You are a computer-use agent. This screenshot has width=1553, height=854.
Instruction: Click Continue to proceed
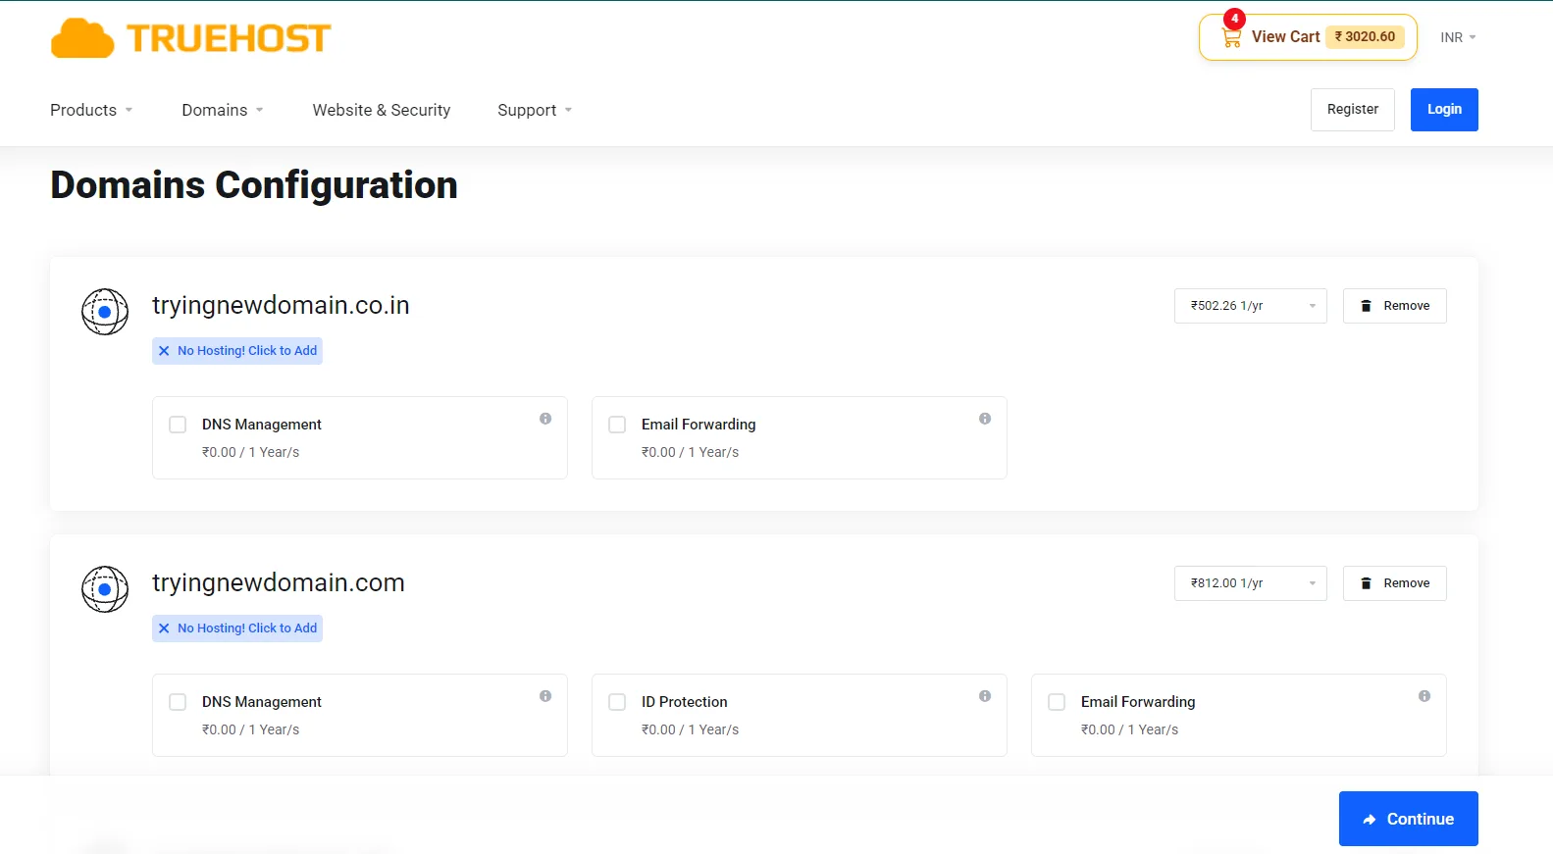pos(1409,819)
